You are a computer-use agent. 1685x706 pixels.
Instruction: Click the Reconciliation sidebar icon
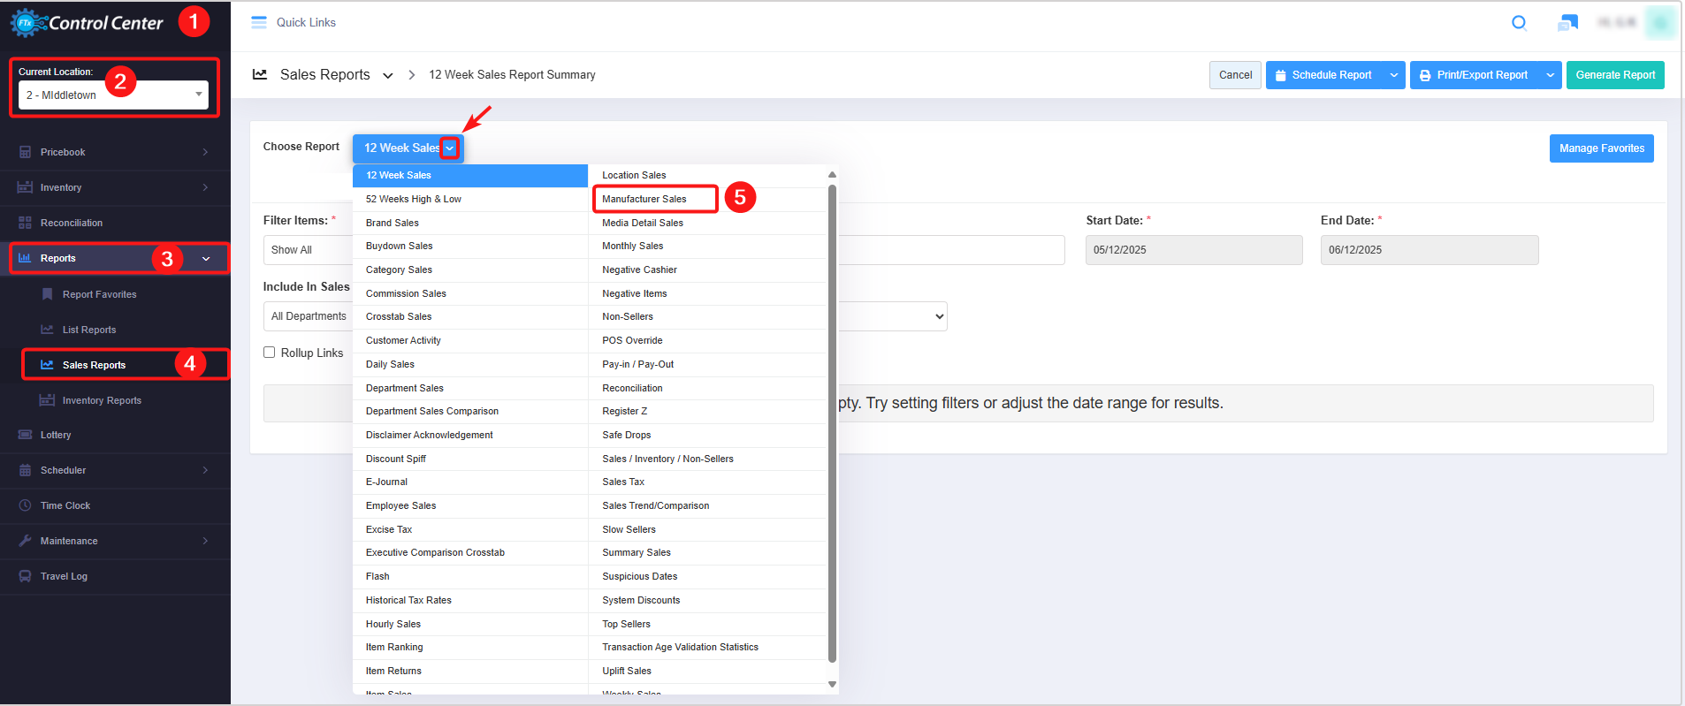(x=25, y=223)
